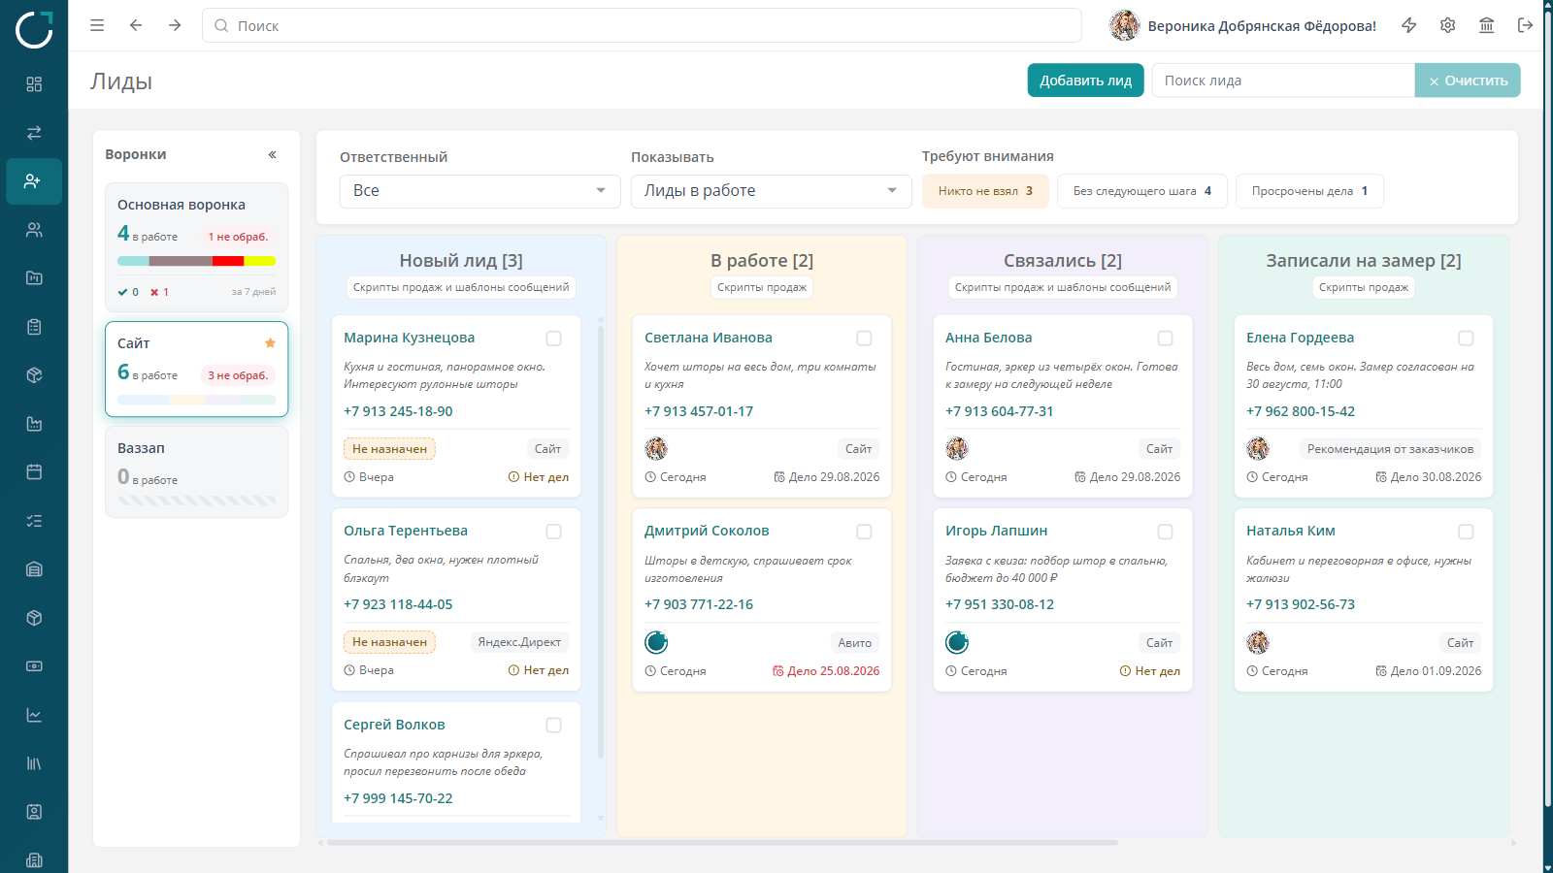Click the star icon on Сайт funnel

point(270,343)
